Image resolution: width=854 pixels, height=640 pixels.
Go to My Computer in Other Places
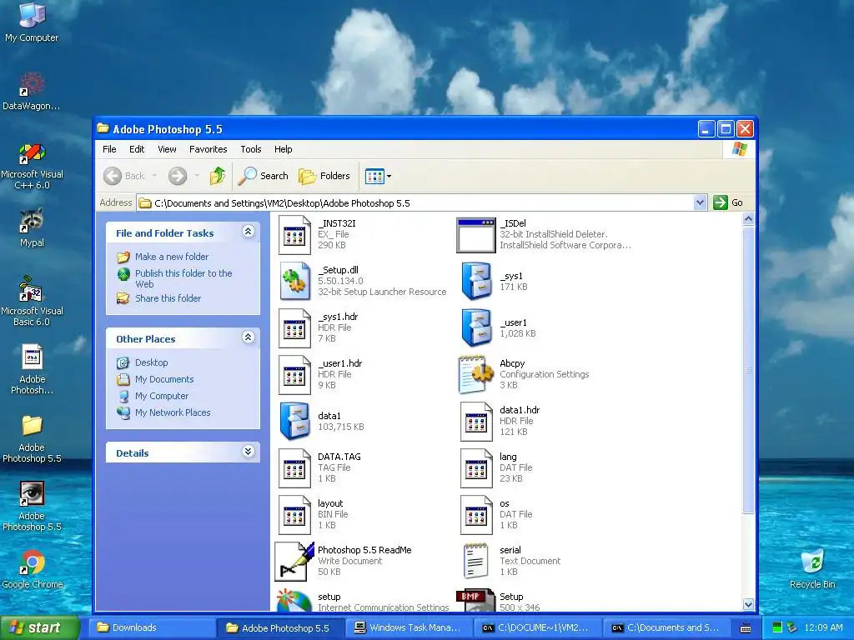pyautogui.click(x=162, y=396)
